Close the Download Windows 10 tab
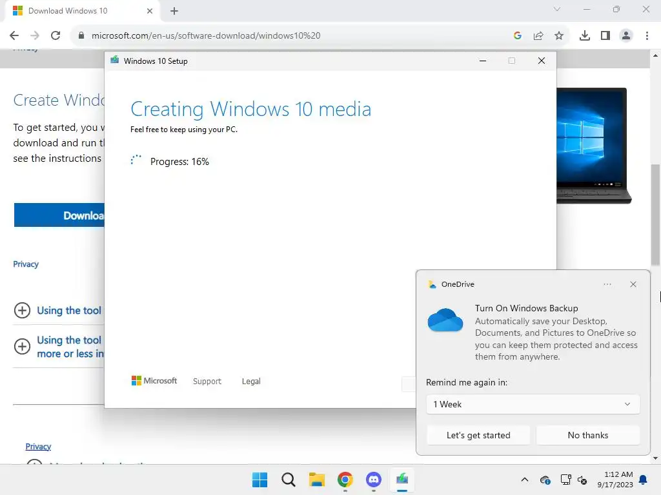 (x=150, y=11)
